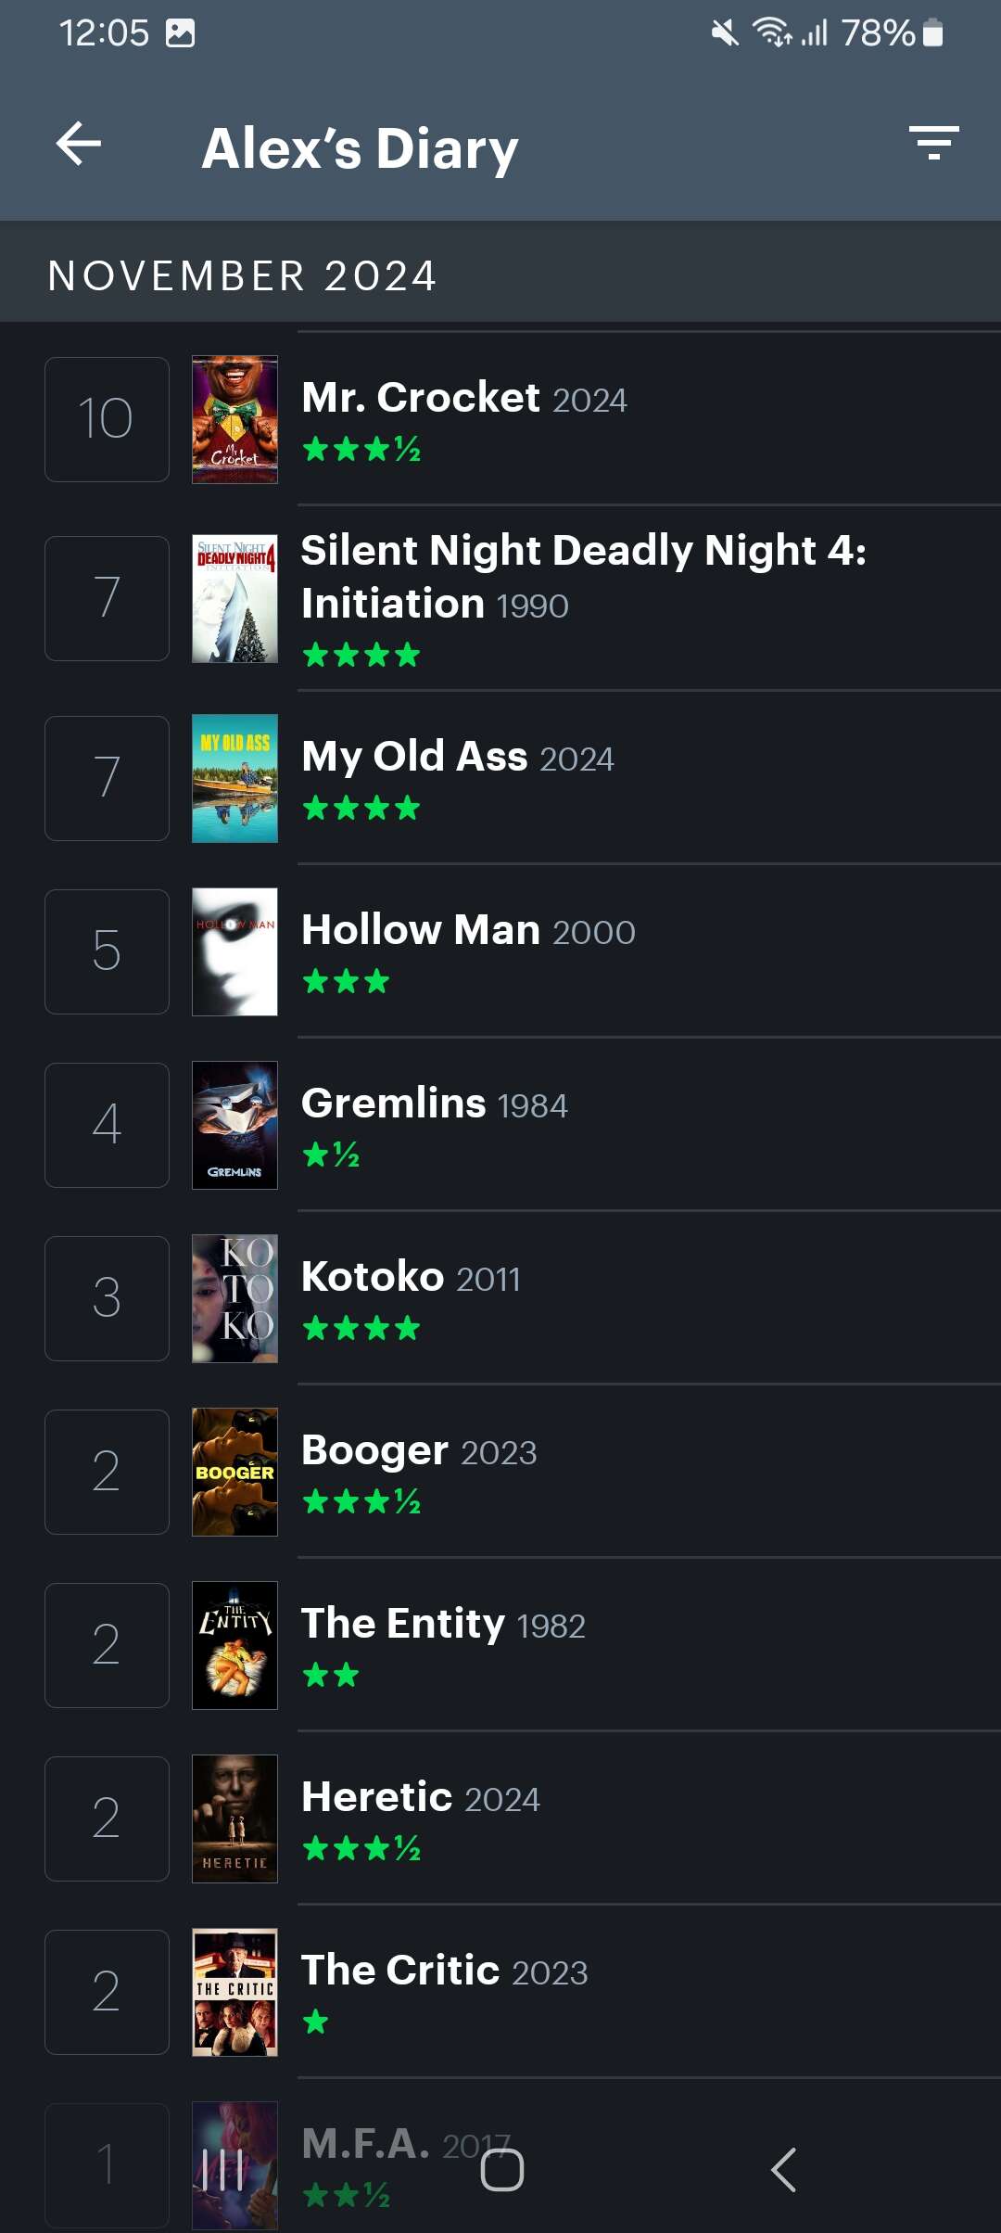
Task: Tap the Android home button
Action: click(x=501, y=2170)
